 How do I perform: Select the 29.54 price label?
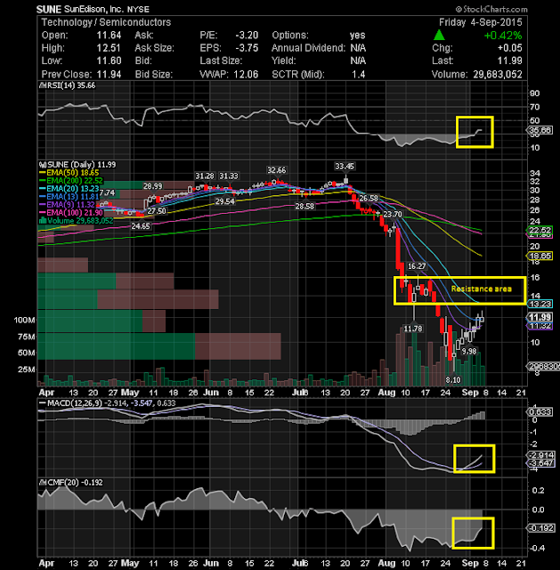(224, 201)
